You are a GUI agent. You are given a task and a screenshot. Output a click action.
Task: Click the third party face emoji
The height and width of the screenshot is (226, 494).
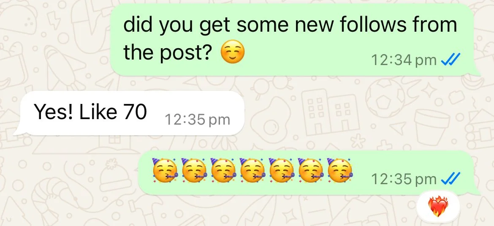(x=223, y=171)
